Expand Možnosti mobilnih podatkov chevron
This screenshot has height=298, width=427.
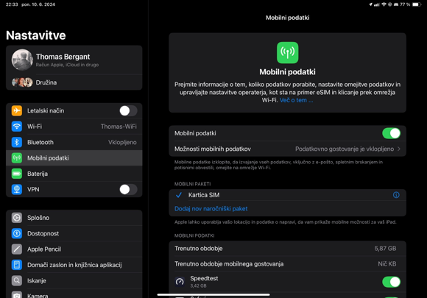(x=399, y=149)
